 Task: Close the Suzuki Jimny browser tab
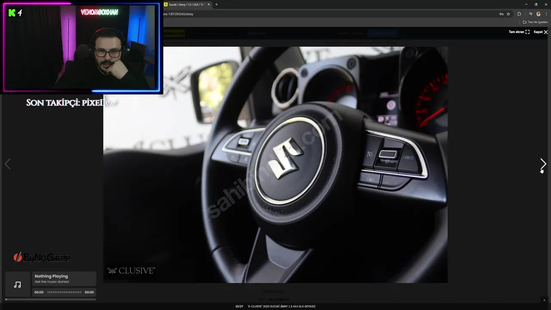coord(209,4)
